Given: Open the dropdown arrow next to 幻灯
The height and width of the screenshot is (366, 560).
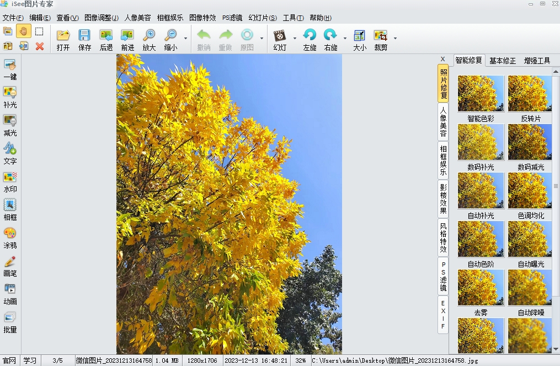Looking at the screenshot, I should (295, 39).
